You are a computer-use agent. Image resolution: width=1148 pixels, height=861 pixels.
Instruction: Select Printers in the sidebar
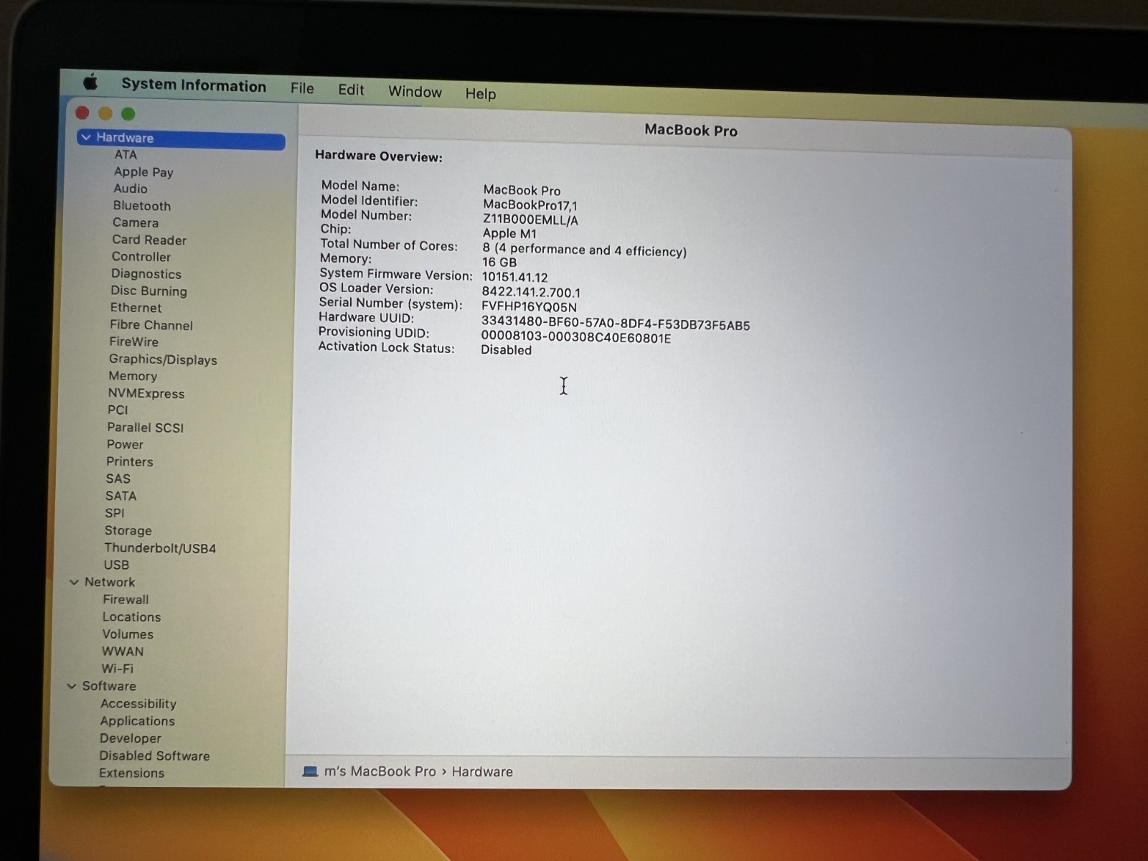pos(130,461)
